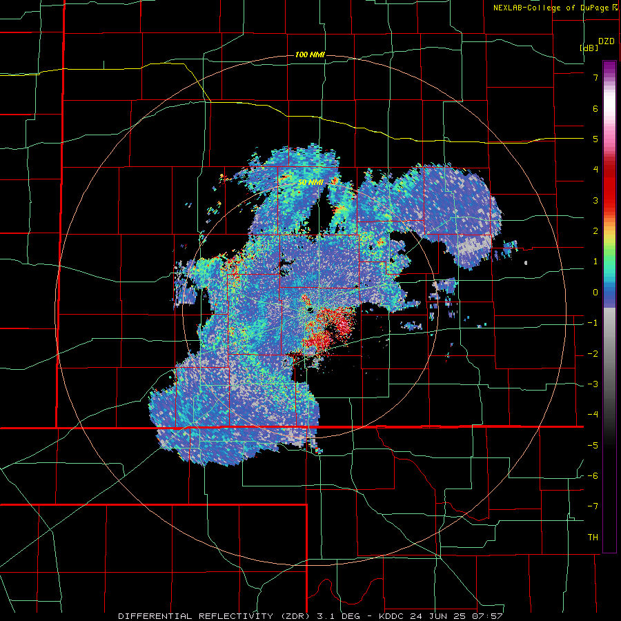Click the ZDR color scale bar
Screen dimensions: 621x621
[x=609, y=306]
